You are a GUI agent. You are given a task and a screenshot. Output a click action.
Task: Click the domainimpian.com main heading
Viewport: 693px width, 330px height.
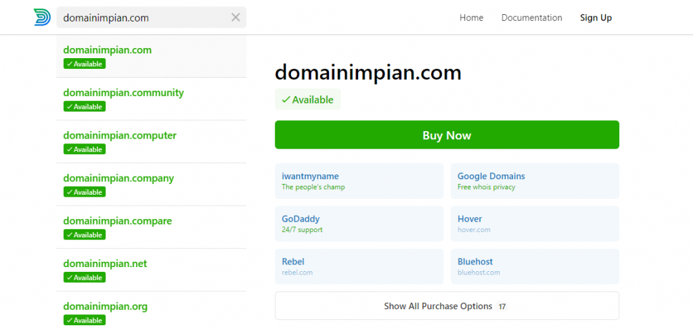click(x=368, y=72)
